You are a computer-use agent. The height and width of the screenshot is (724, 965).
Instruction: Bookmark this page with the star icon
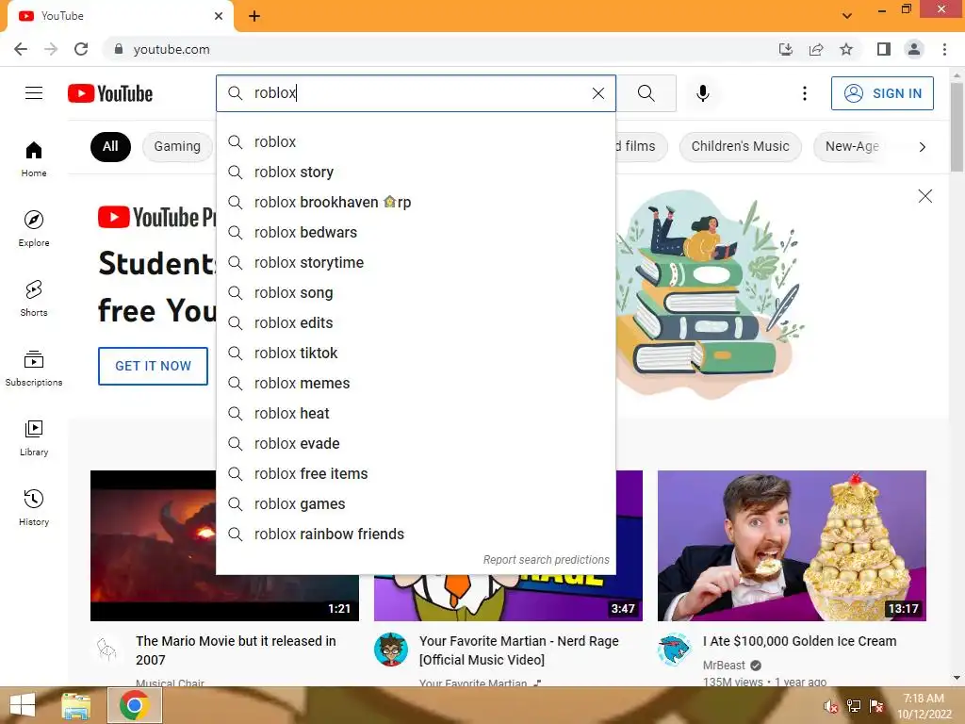pos(846,49)
